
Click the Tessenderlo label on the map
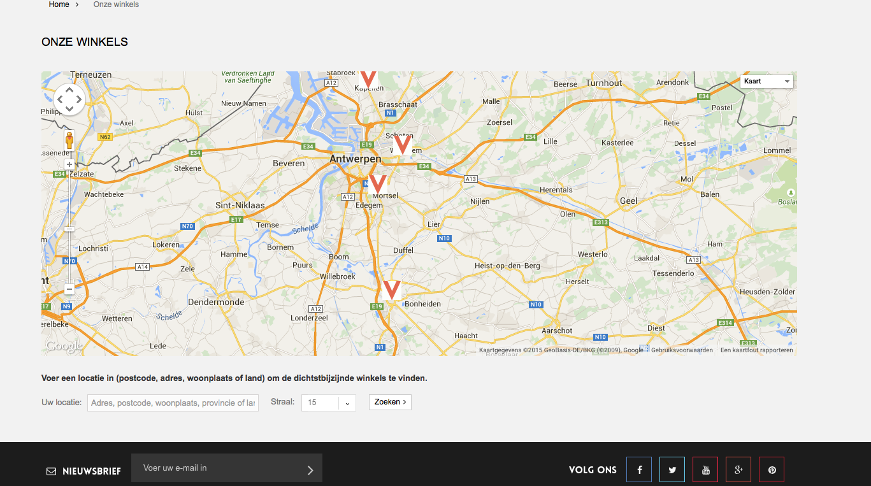pyautogui.click(x=675, y=273)
